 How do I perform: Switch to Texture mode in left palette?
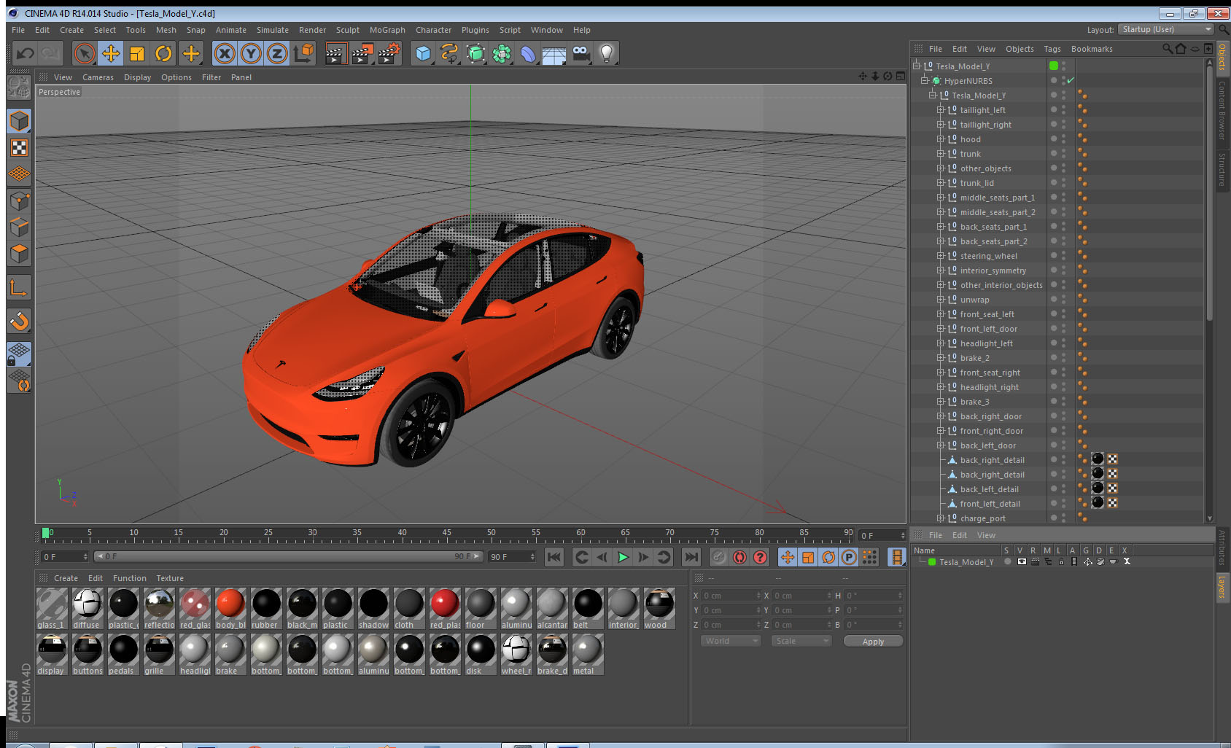click(19, 148)
